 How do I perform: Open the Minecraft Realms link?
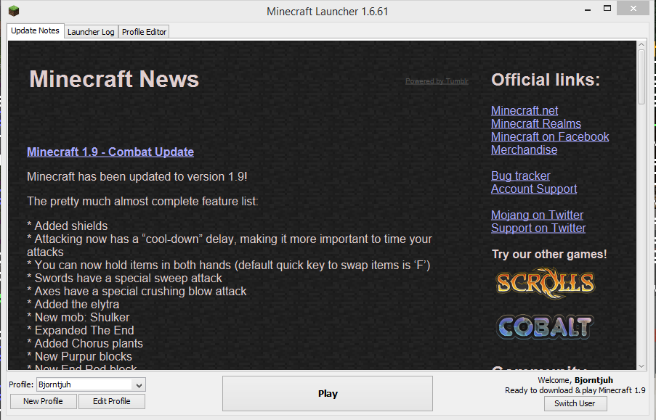click(536, 124)
